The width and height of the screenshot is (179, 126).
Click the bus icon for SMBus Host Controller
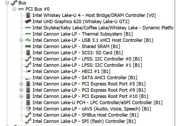pos(28,115)
